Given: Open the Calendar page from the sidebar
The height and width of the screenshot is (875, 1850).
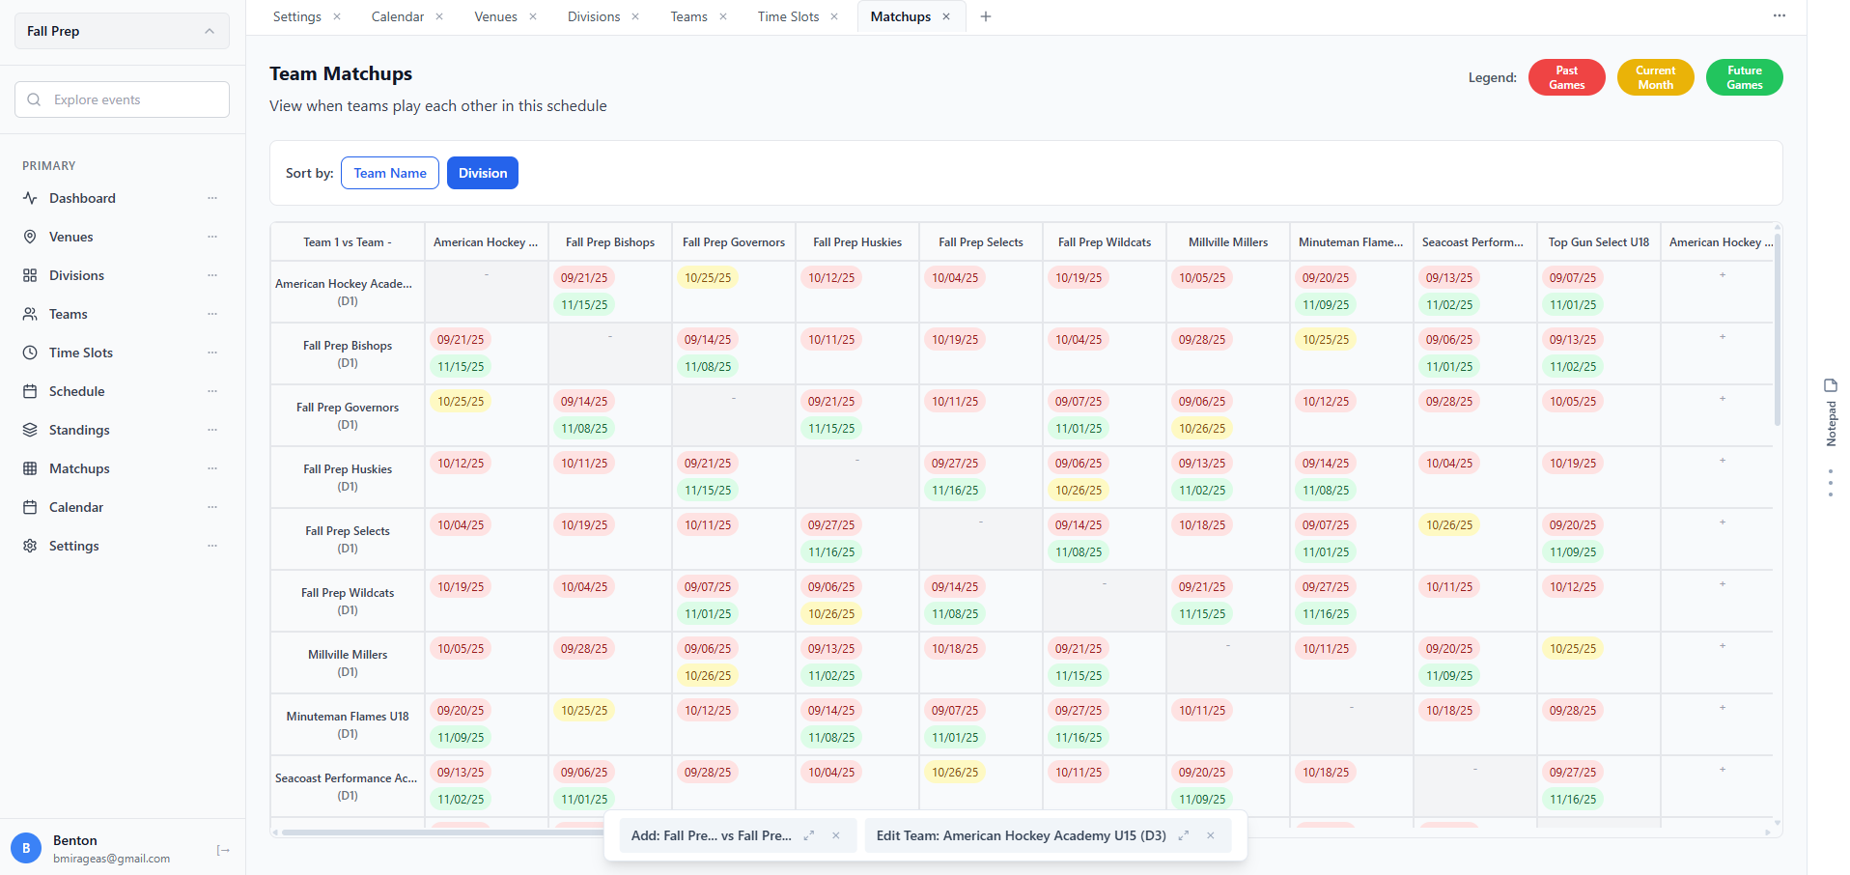Looking at the screenshot, I should coord(75,507).
